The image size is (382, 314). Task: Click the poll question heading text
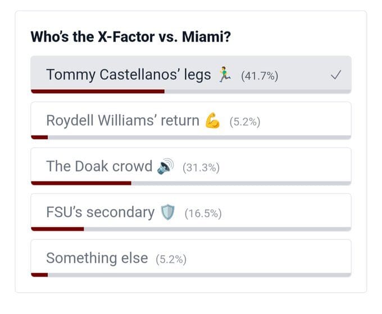click(x=131, y=37)
